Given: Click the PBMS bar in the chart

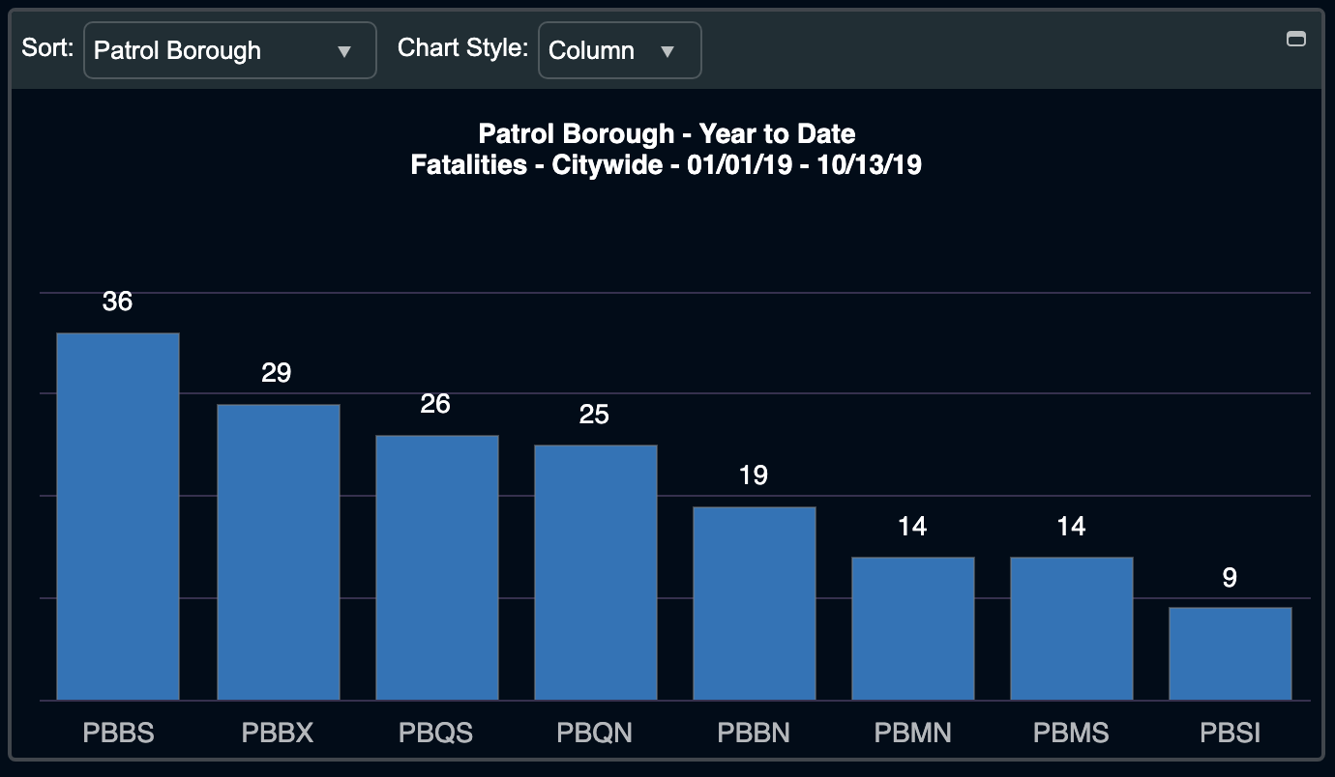Looking at the screenshot, I should point(1072,628).
